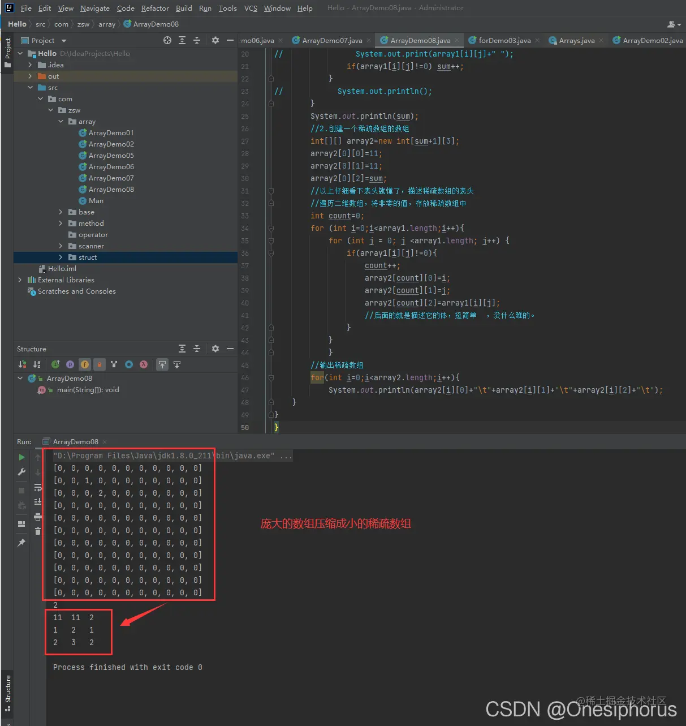
Task: Expand all in Project panel toolbar
Action: [182, 40]
